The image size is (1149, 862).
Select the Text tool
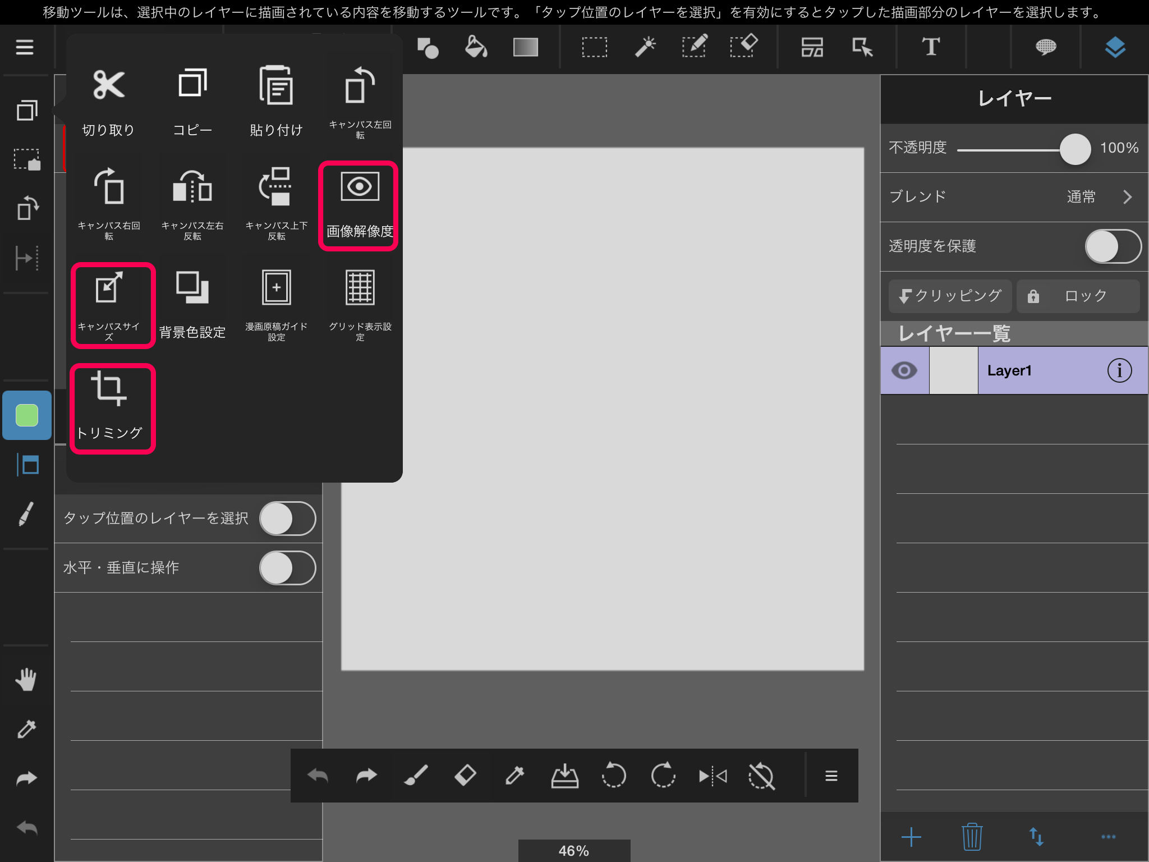931,47
